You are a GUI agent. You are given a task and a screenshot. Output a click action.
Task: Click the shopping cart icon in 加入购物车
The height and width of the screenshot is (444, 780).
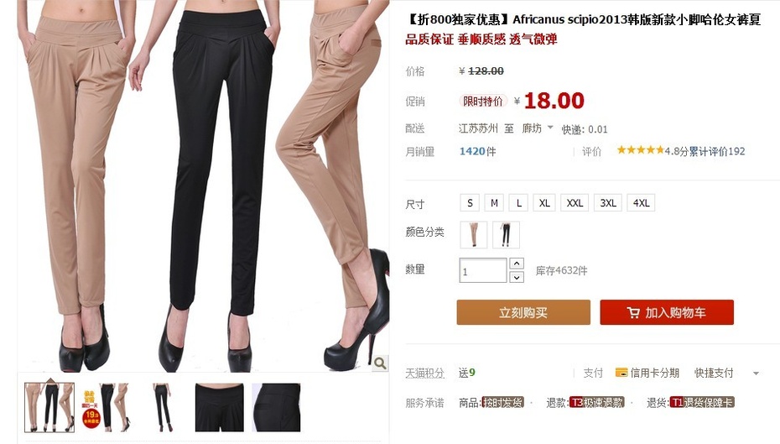point(632,312)
